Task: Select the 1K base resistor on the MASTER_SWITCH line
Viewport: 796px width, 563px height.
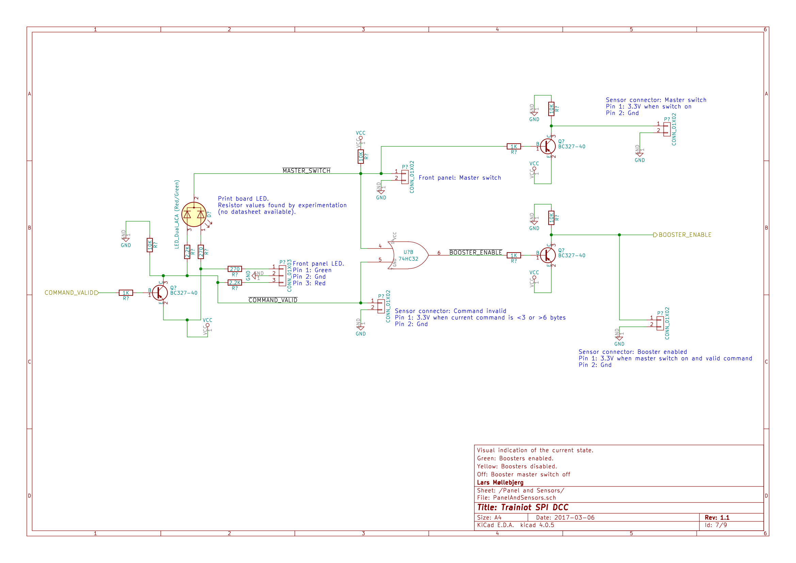Action: click(514, 147)
